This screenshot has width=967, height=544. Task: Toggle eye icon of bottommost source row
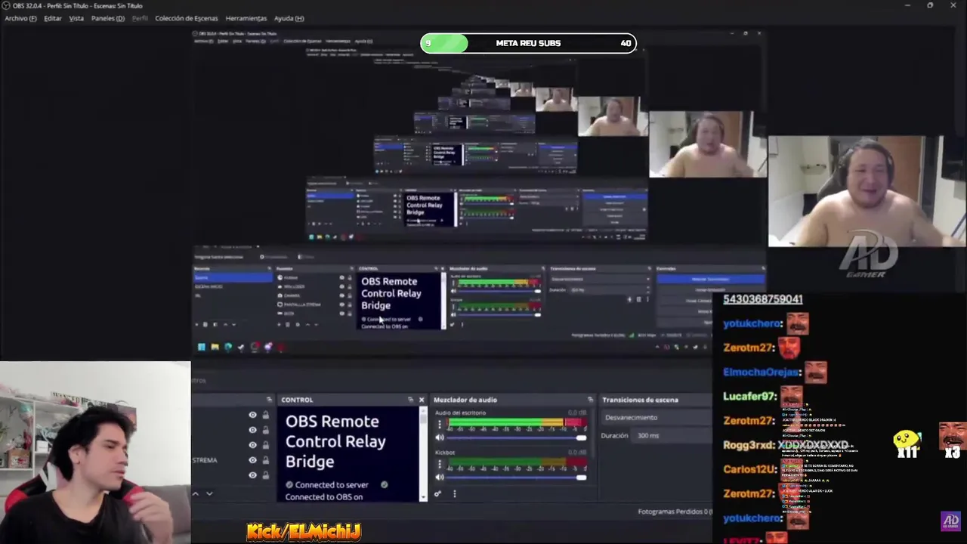pyautogui.click(x=252, y=475)
